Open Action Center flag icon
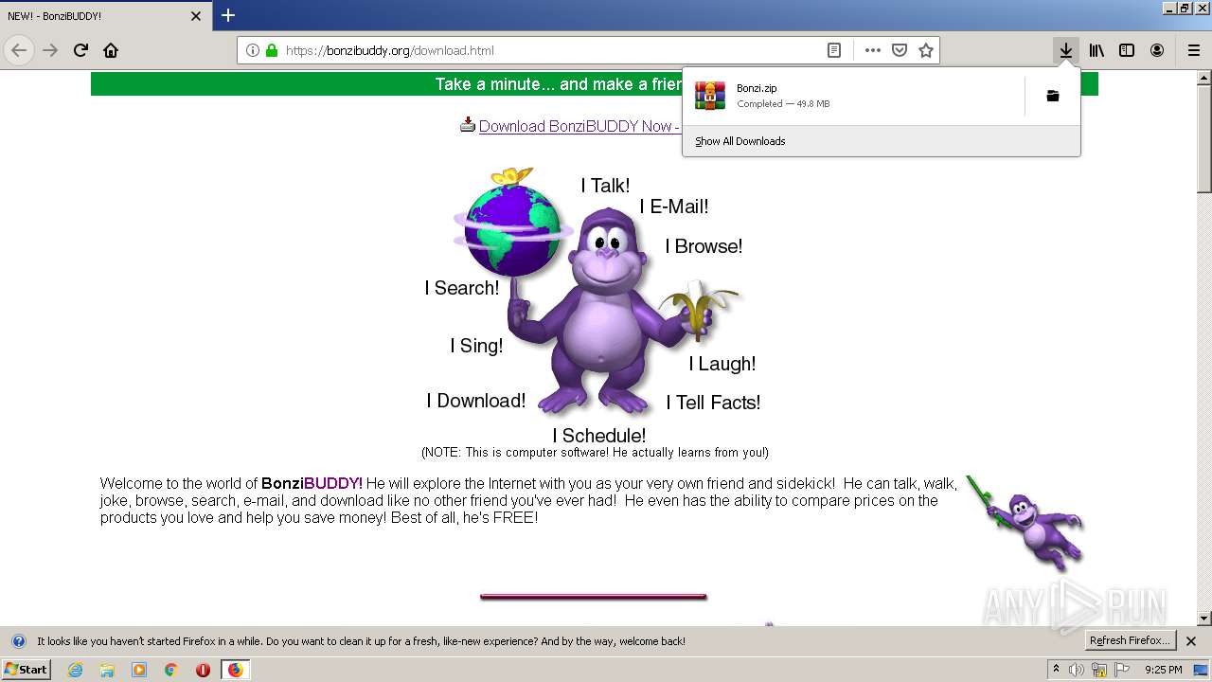Viewport: 1212px width, 682px height. [x=1121, y=670]
